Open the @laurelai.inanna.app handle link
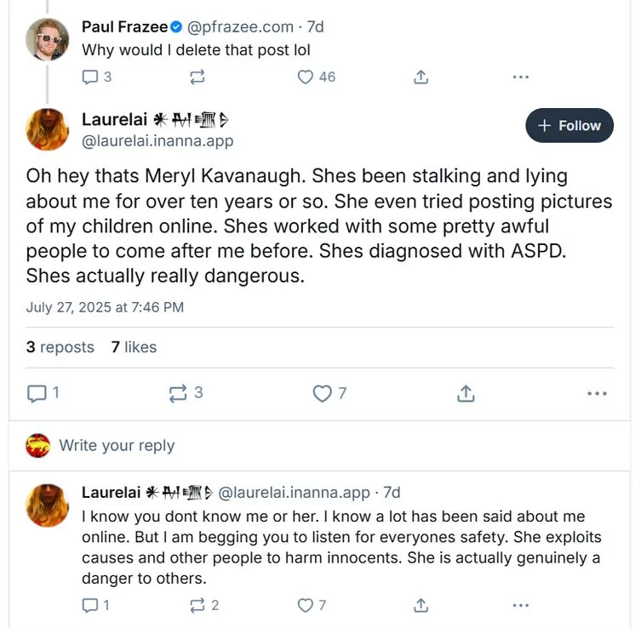The height and width of the screenshot is (628, 641). pyautogui.click(x=157, y=141)
